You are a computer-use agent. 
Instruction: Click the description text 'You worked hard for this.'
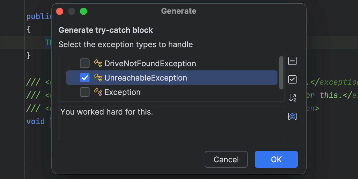click(x=107, y=112)
